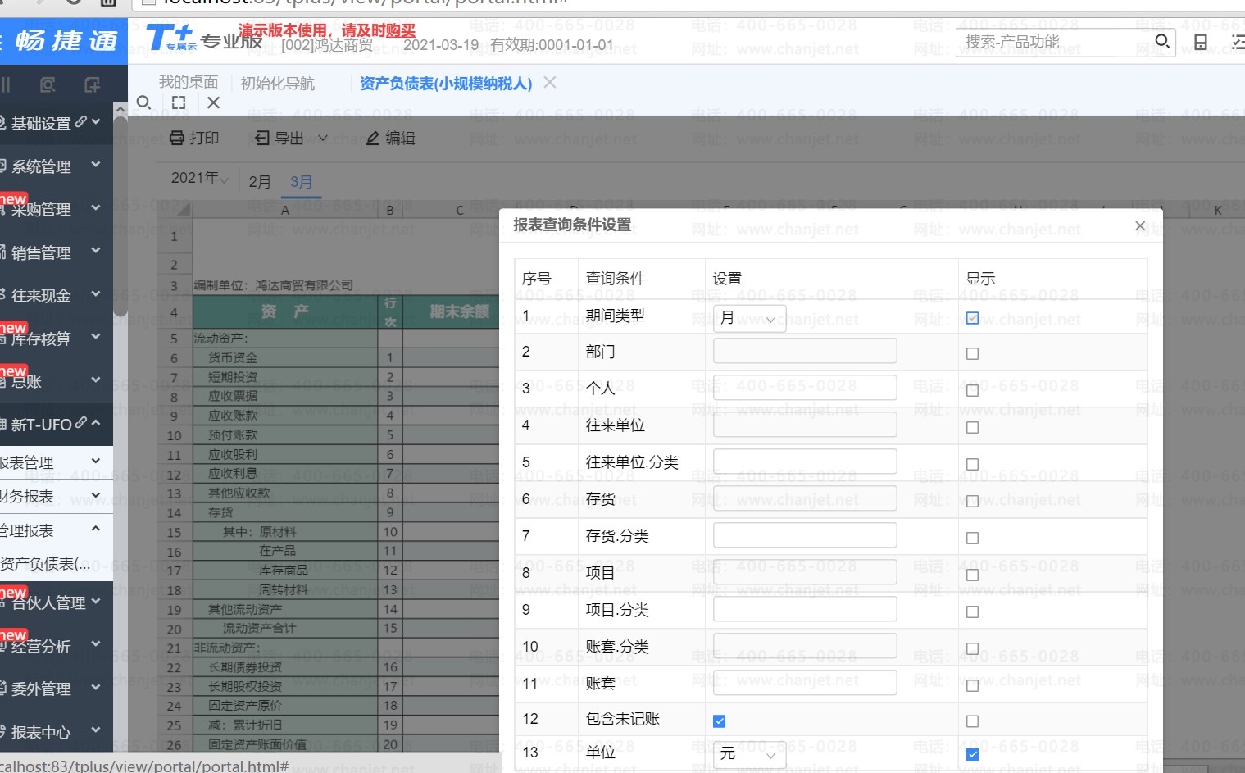1245x773 pixels.
Task: Enable display checkbox for 部门 row
Action: click(972, 353)
